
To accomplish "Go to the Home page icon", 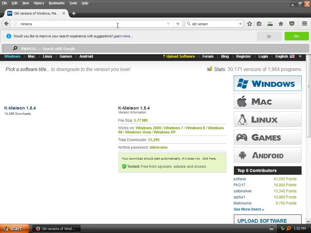I will pyautogui.click(x=281, y=24).
